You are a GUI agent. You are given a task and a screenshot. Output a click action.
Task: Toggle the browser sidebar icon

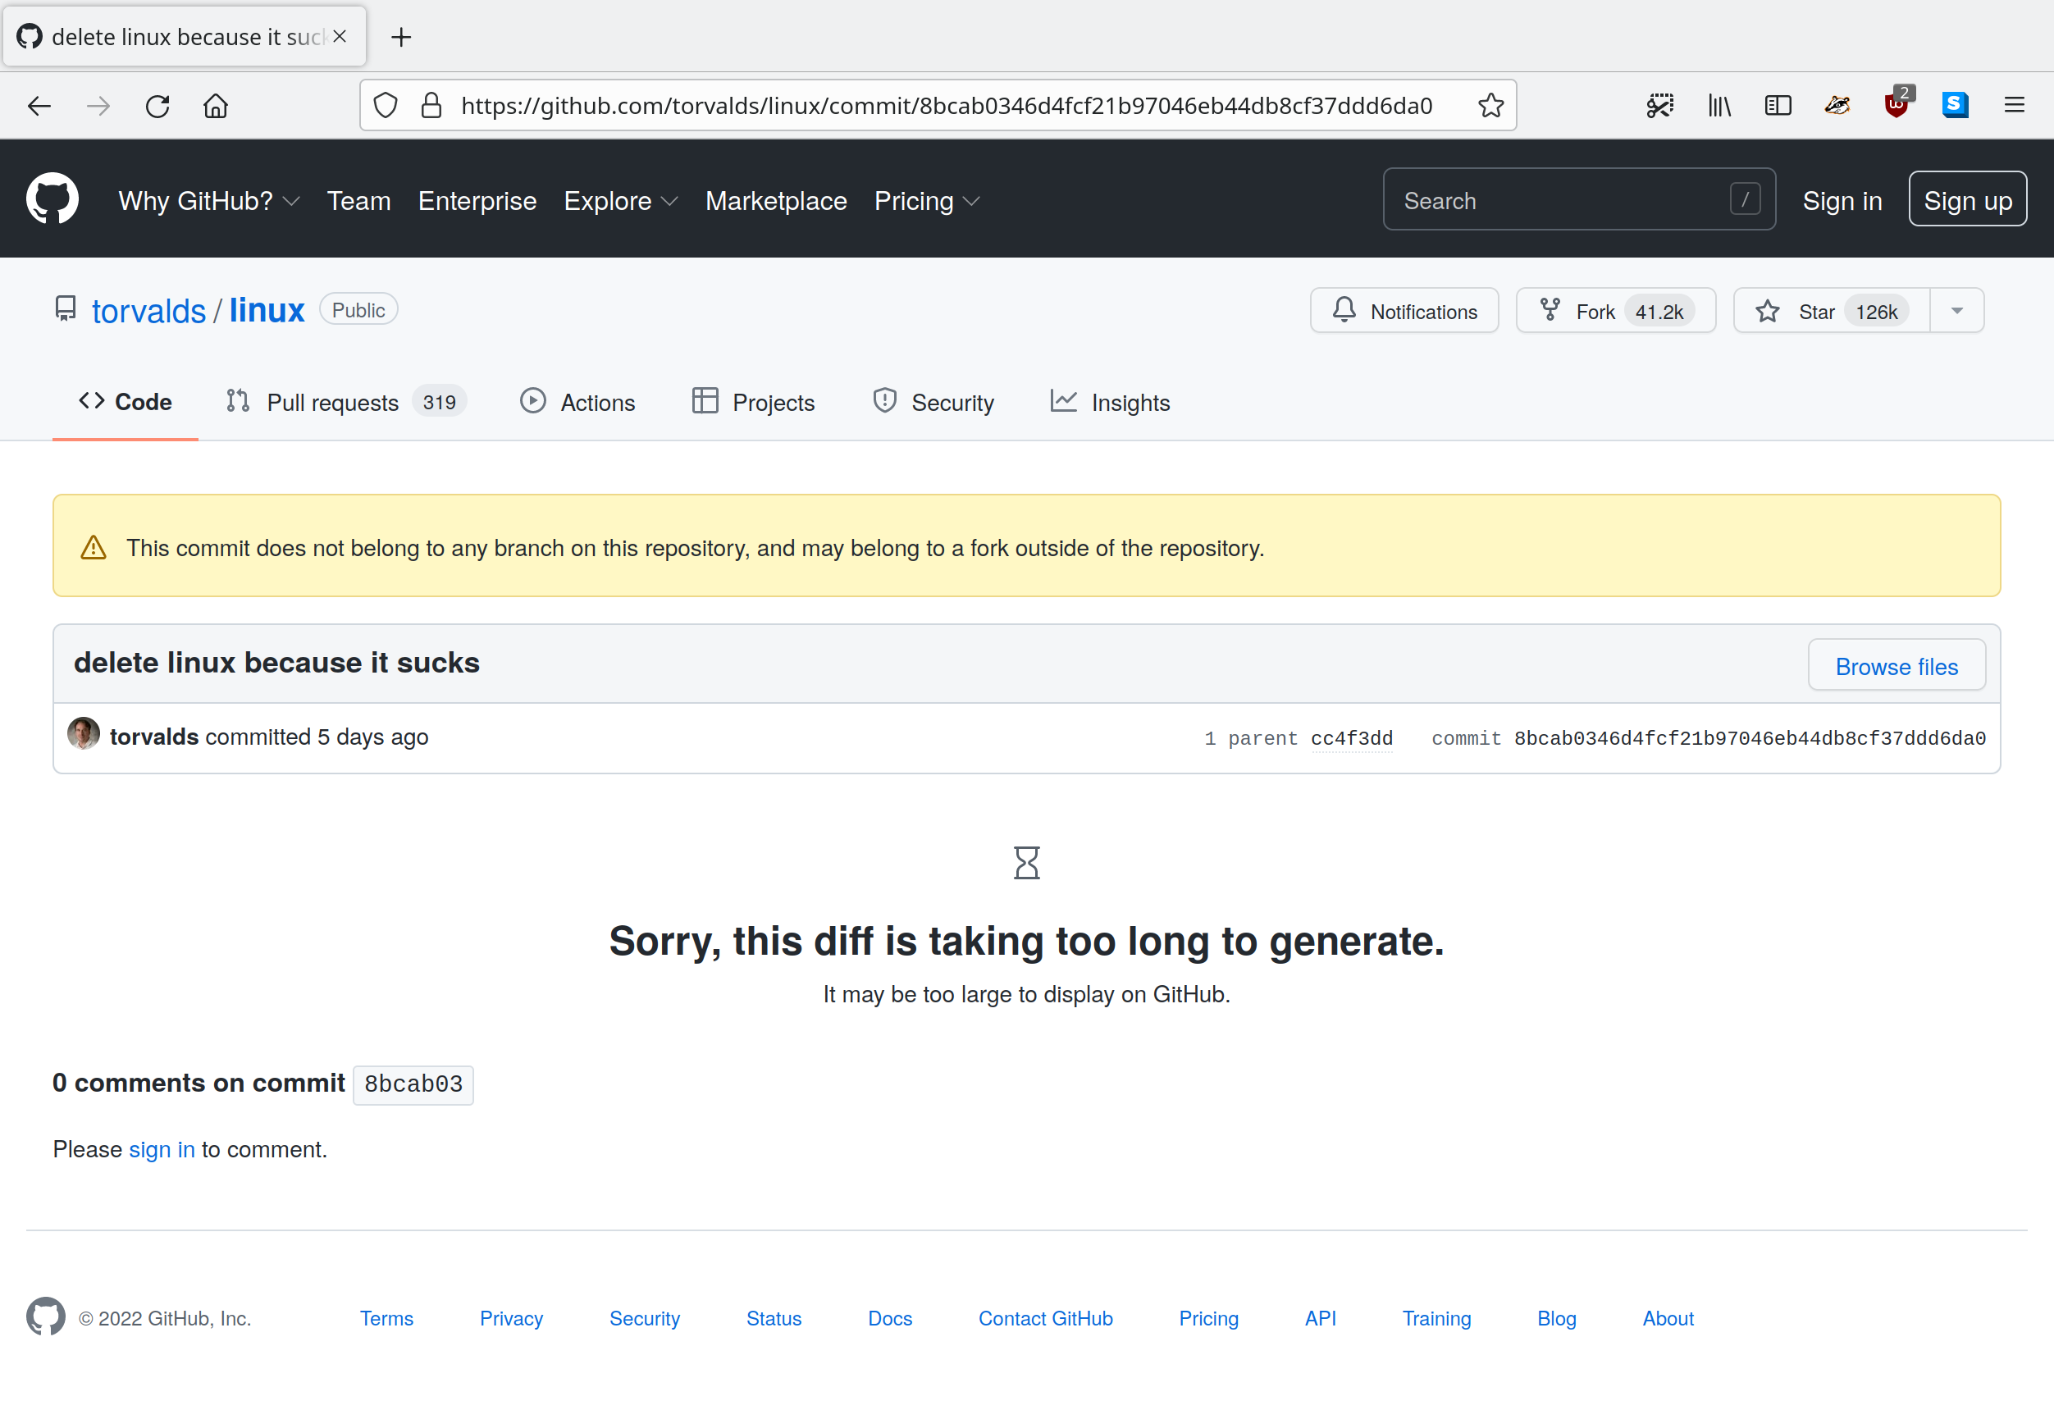pos(1778,106)
